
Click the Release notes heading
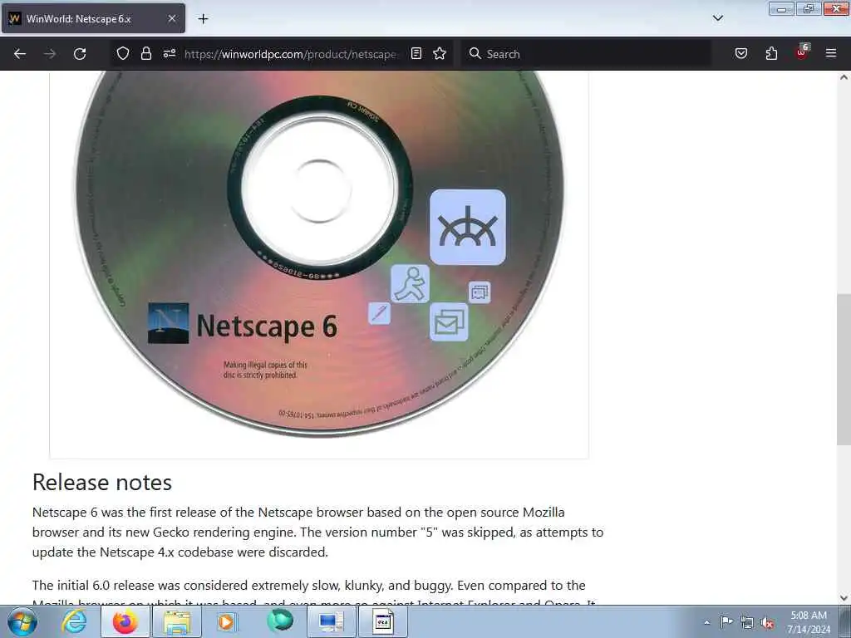[x=102, y=483]
